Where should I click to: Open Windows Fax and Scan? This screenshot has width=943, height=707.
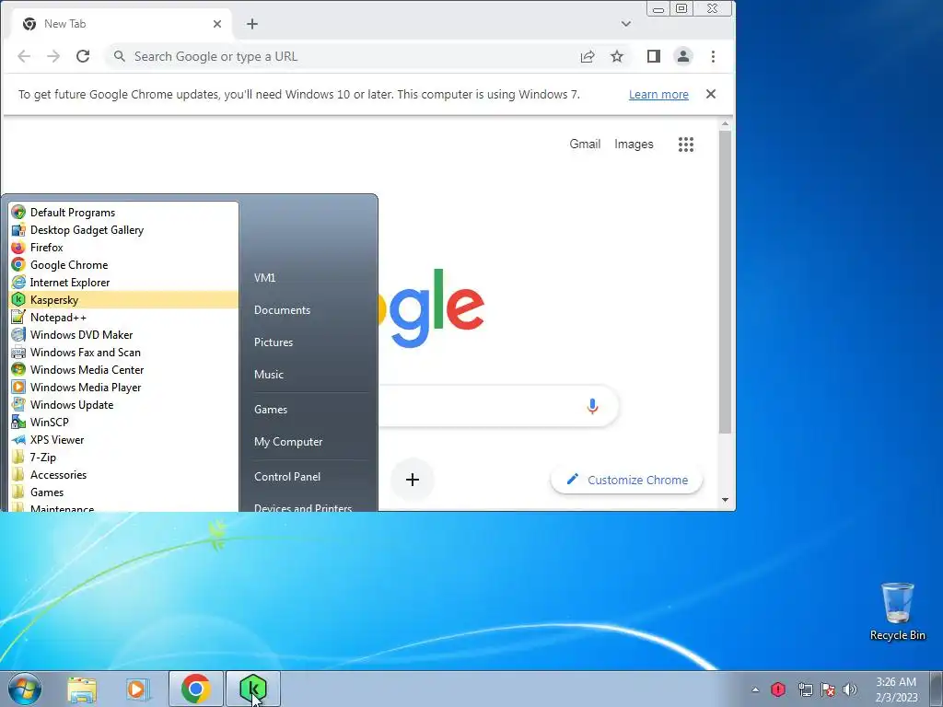(123, 352)
